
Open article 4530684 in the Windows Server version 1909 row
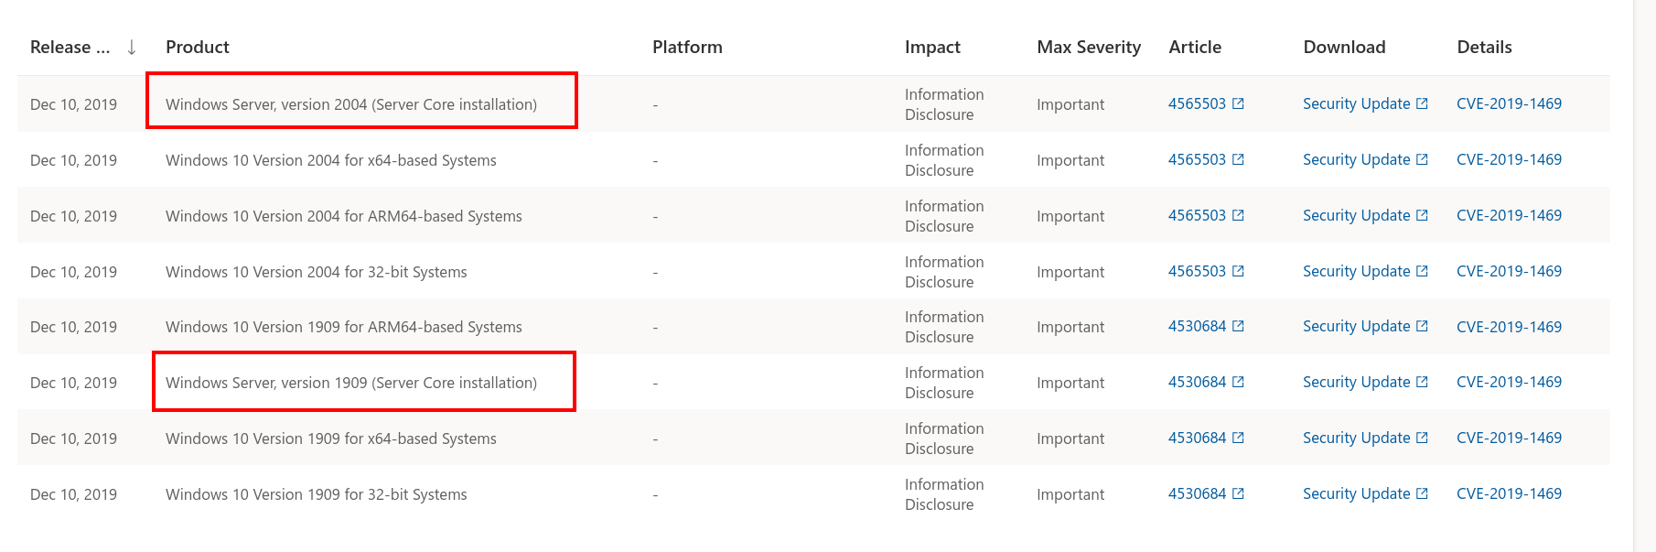(1196, 382)
